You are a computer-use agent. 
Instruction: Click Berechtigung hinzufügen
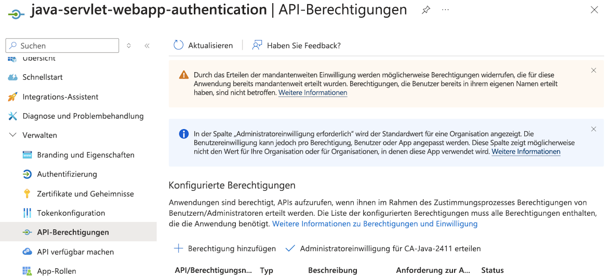pyautogui.click(x=225, y=248)
